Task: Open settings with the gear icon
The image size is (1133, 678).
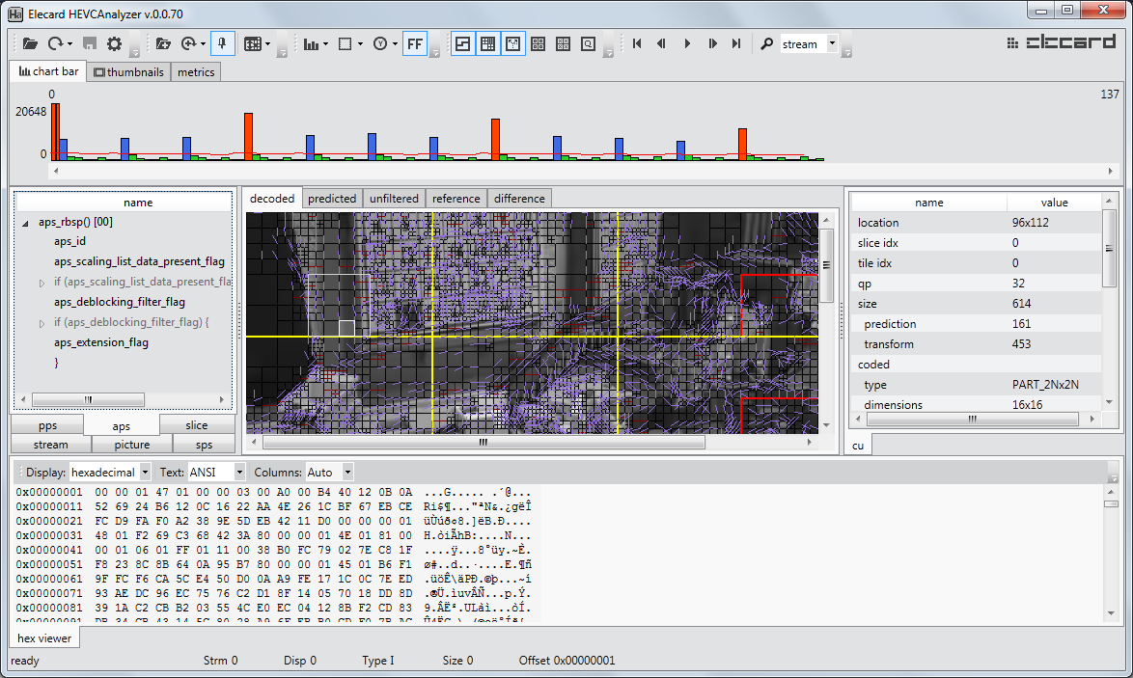Action: [114, 44]
